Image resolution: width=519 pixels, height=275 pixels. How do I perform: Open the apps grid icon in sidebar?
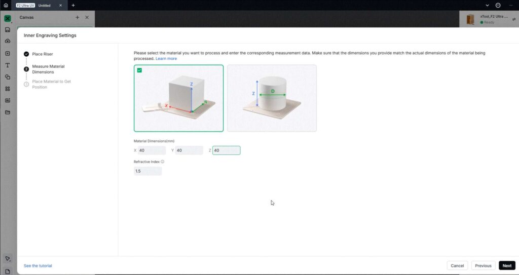[x=8, y=89]
